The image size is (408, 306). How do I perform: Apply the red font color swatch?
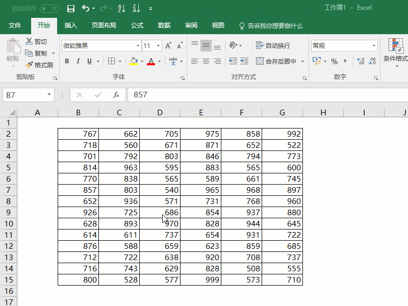pyautogui.click(x=151, y=61)
